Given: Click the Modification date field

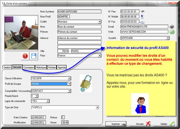Looking at the screenshot, I should tap(38, 123).
